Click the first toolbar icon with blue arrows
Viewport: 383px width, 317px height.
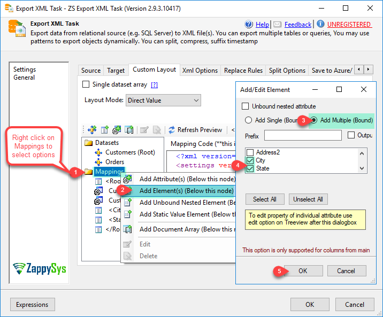tap(92, 129)
